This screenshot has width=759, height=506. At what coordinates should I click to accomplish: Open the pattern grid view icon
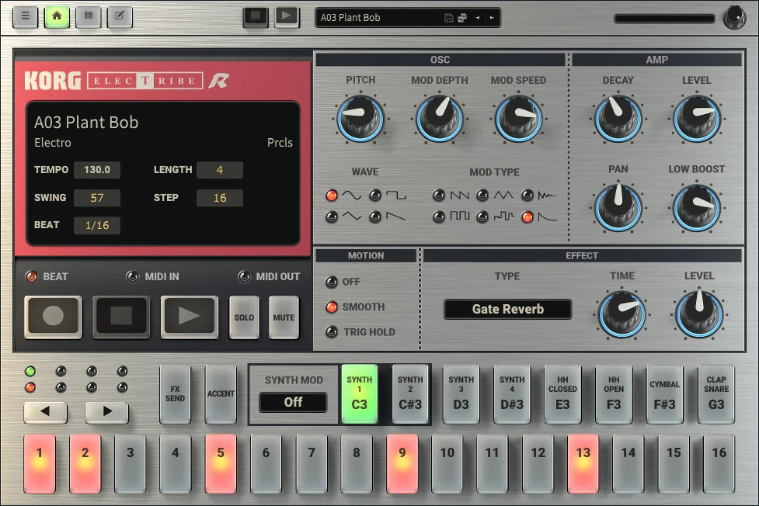point(89,16)
